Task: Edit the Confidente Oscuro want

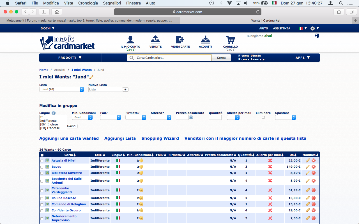Action: (308, 210)
